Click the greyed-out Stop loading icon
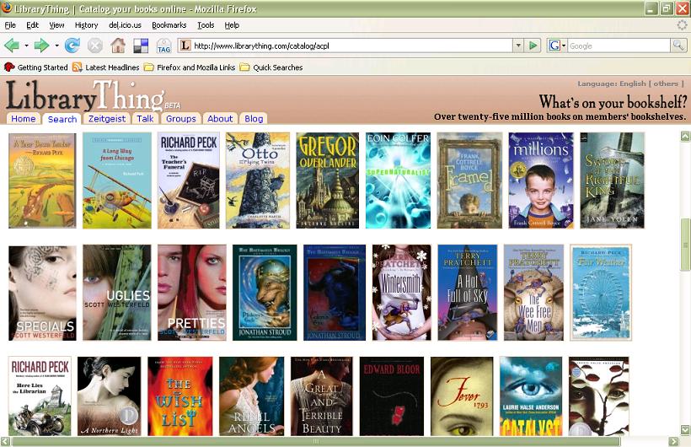 94,46
